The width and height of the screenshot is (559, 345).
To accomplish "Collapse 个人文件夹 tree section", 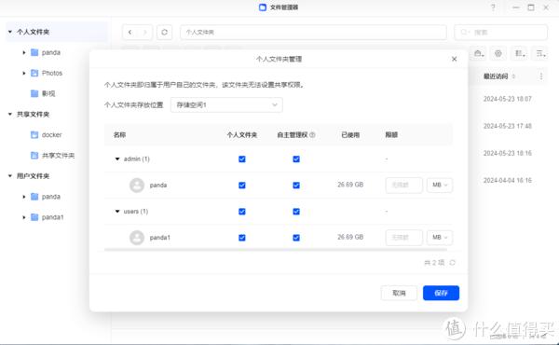I will 10,32.
